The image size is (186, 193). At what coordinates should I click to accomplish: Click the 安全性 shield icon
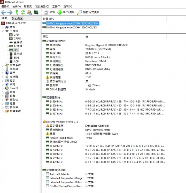coord(7,100)
